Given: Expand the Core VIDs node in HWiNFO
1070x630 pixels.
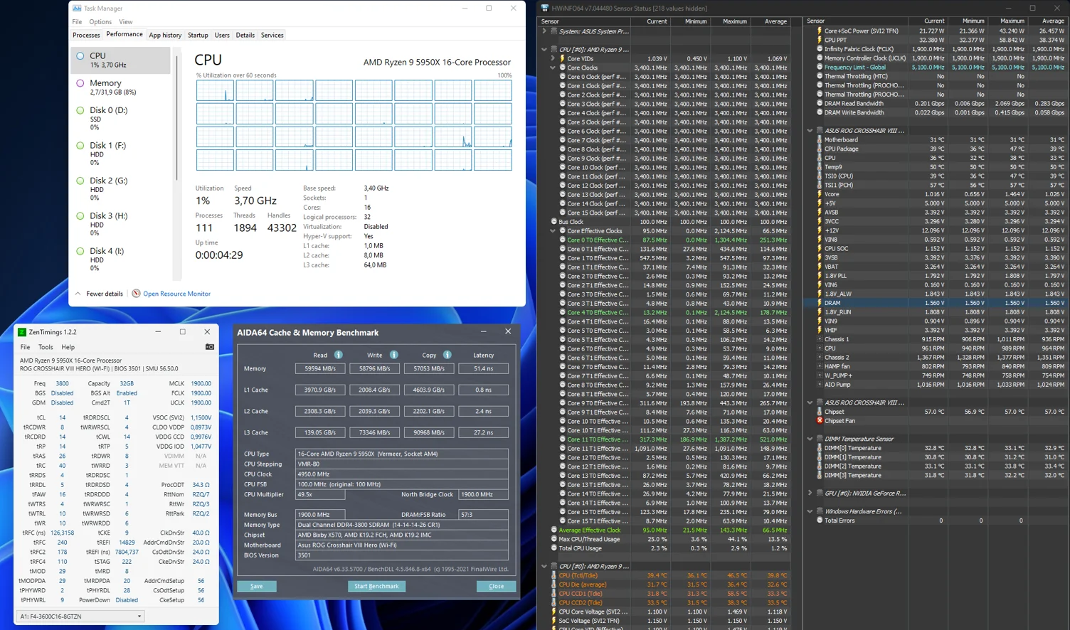Looking at the screenshot, I should tap(553, 59).
